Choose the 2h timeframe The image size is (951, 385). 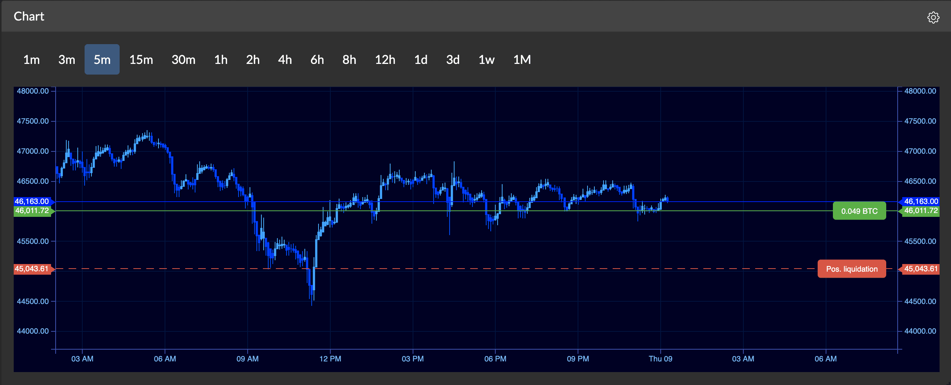[x=253, y=60]
